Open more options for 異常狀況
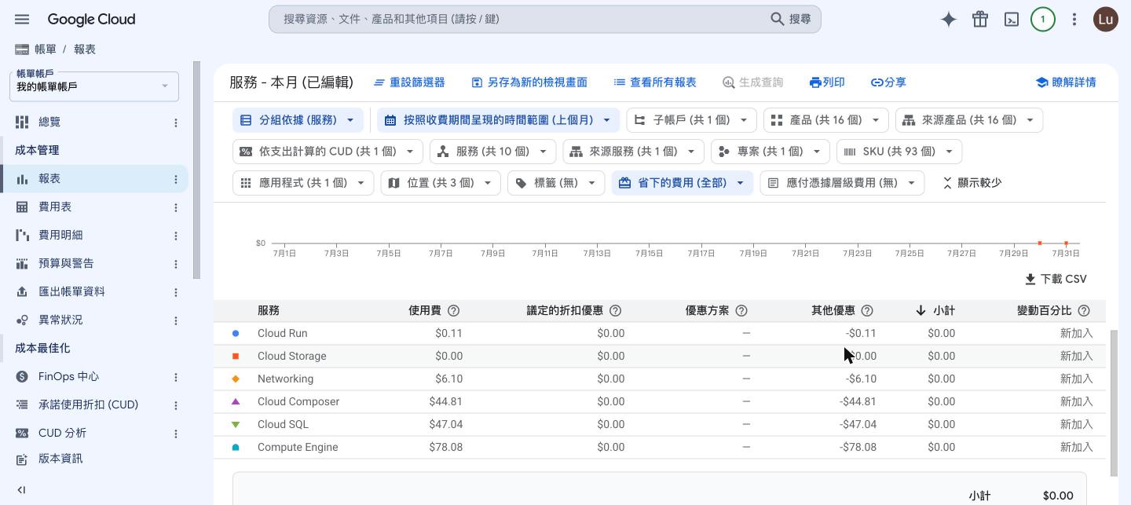 [x=176, y=320]
